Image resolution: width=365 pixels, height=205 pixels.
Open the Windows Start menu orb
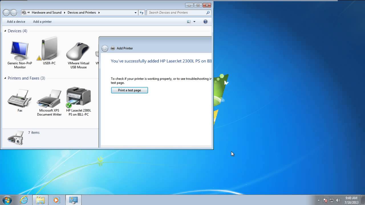(7, 200)
